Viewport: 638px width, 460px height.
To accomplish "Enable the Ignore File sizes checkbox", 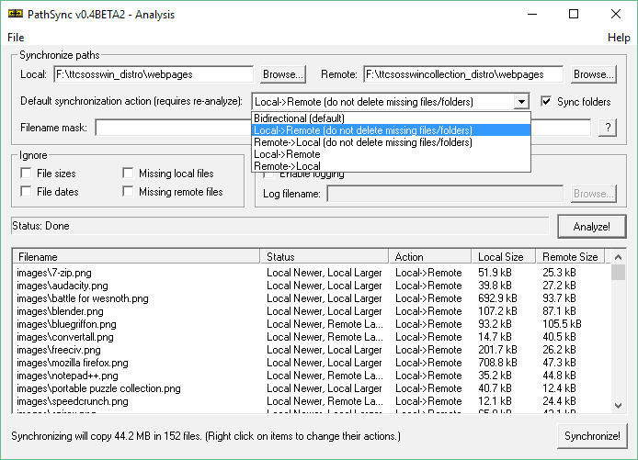I will click(26, 174).
